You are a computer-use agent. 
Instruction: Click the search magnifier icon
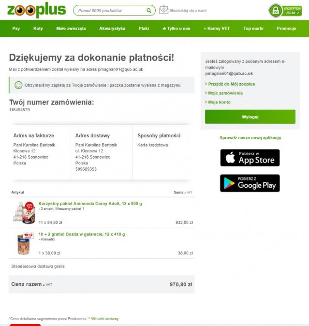click(149, 10)
